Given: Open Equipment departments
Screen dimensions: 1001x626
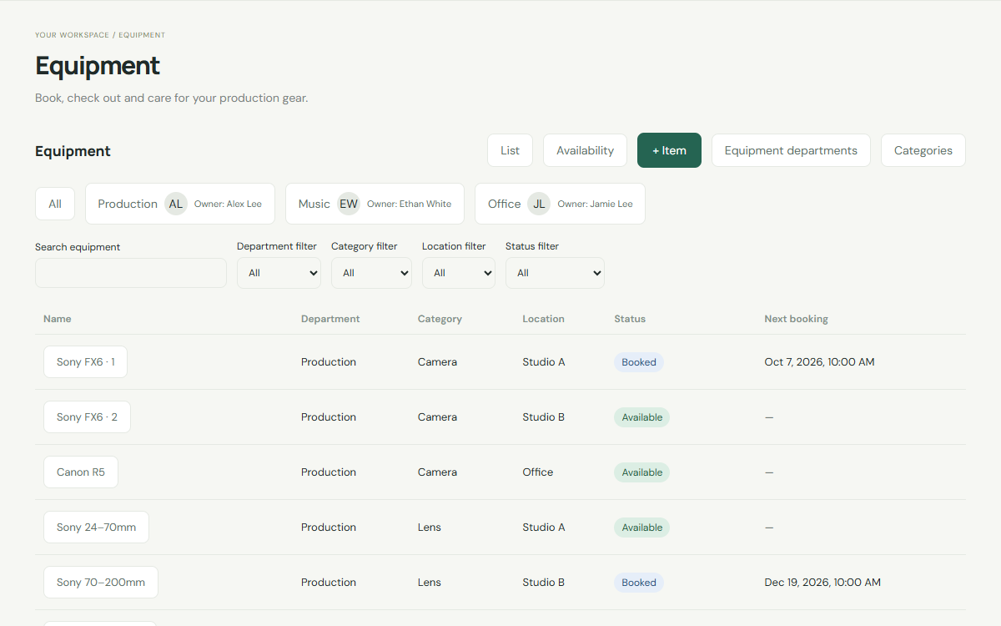Looking at the screenshot, I should pyautogui.click(x=791, y=150).
